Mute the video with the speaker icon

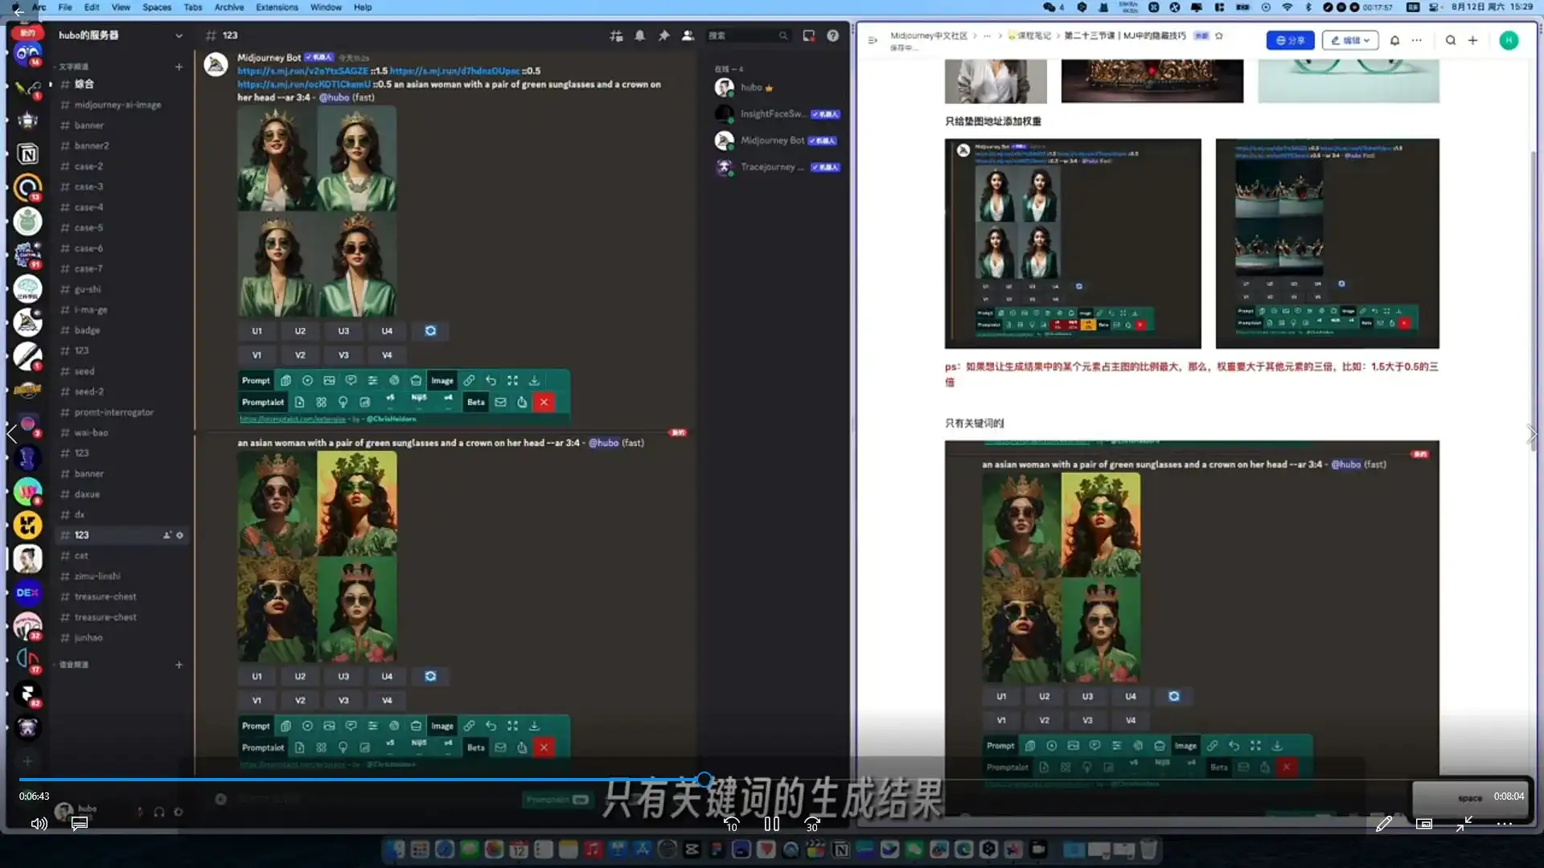coord(38,823)
